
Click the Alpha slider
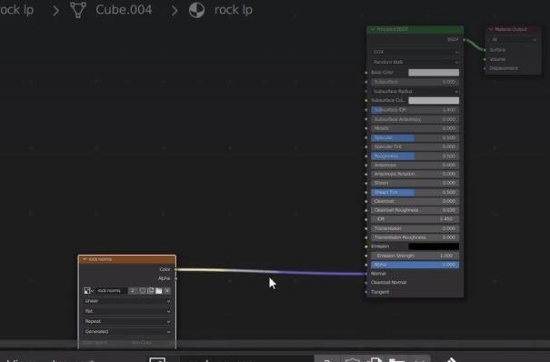click(x=415, y=265)
